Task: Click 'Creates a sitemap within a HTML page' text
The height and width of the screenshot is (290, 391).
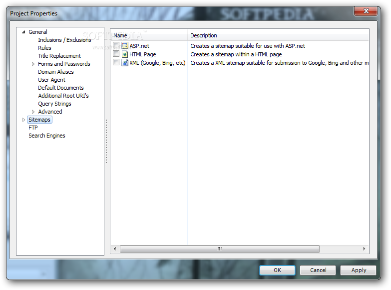Action: point(236,54)
